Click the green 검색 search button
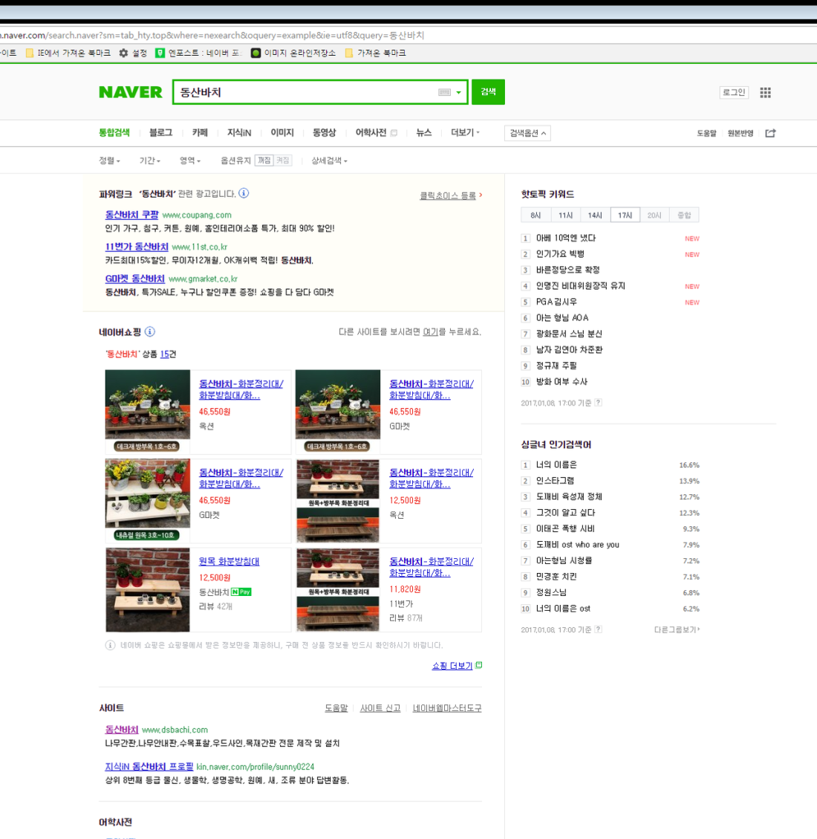The height and width of the screenshot is (839, 817). click(488, 92)
